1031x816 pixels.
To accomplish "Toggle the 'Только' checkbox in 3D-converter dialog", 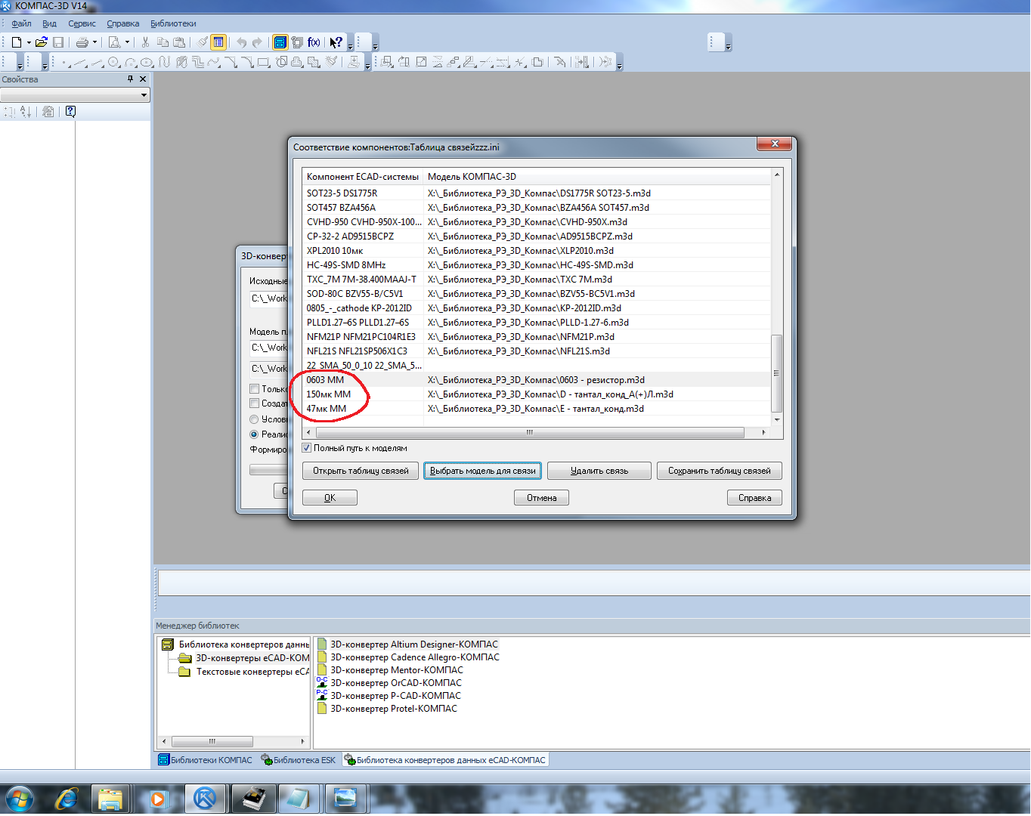I will 254,389.
